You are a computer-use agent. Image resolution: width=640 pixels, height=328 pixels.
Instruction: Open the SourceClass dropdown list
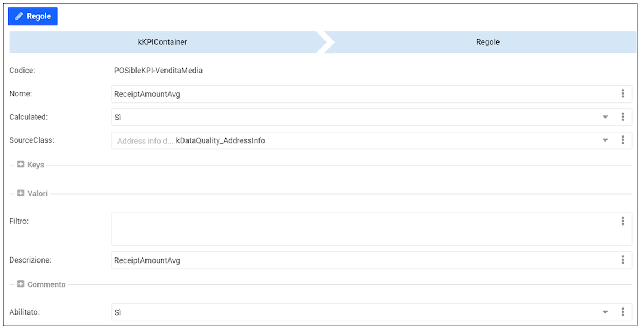(x=605, y=140)
